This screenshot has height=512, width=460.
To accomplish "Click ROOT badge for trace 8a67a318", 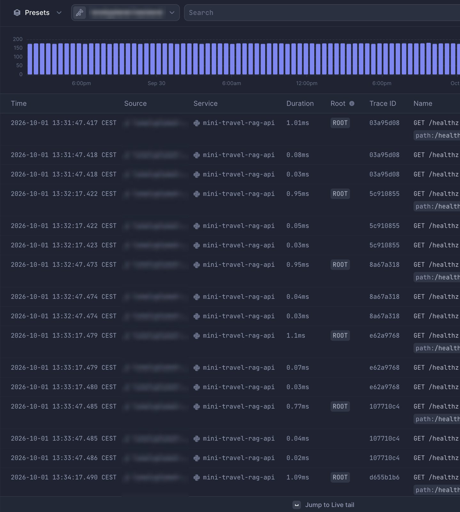I will [x=340, y=265].
